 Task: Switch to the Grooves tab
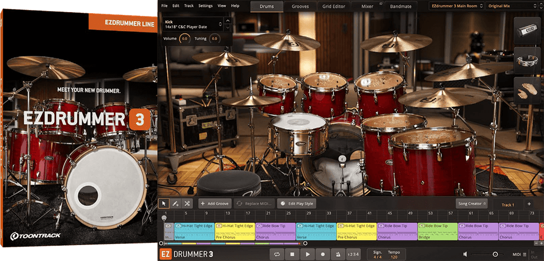click(x=300, y=6)
